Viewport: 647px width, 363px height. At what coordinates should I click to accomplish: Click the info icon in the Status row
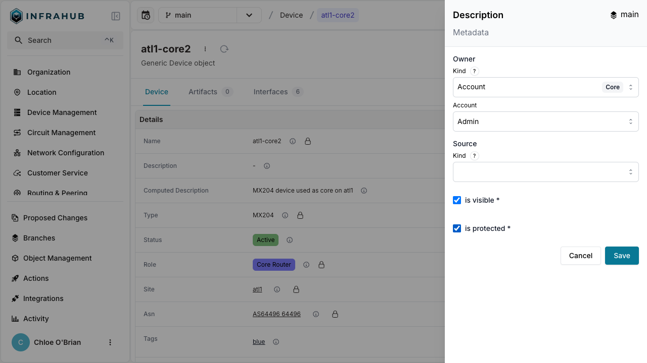290,240
